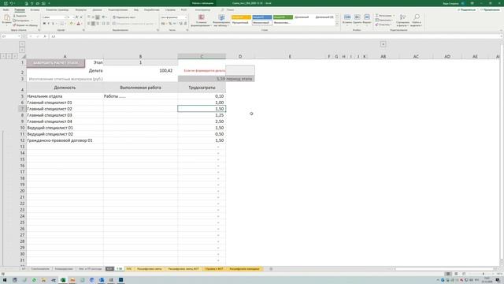The image size is (504, 284).
Task: Open the View (Вид) tab
Action: click(136, 9)
